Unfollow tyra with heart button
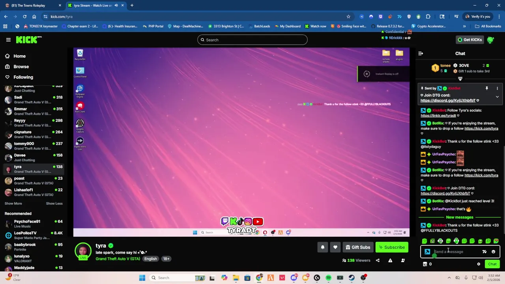This screenshot has height=284, width=505. pyautogui.click(x=335, y=247)
